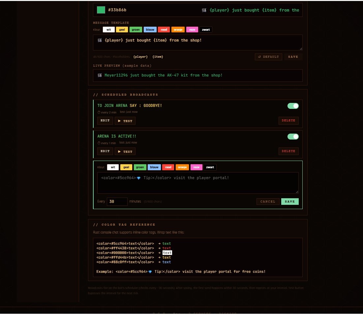
Task: Click the green #33b86b color swatch
Action: [x=101, y=10]
